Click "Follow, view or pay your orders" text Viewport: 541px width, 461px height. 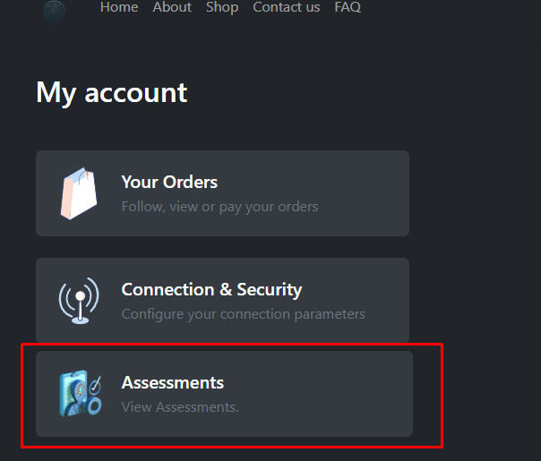click(219, 207)
